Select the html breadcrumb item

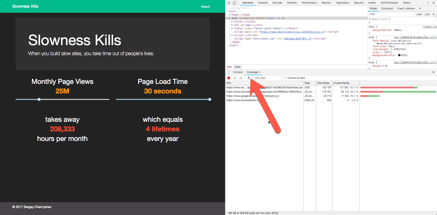pyautogui.click(x=229, y=67)
